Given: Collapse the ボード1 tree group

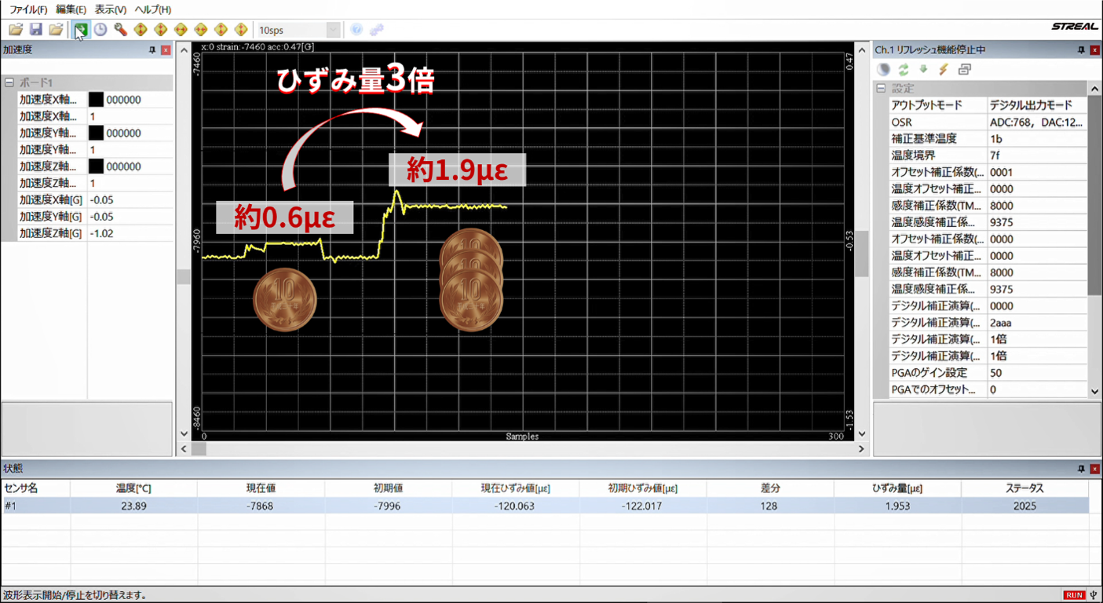Looking at the screenshot, I should coord(9,82).
